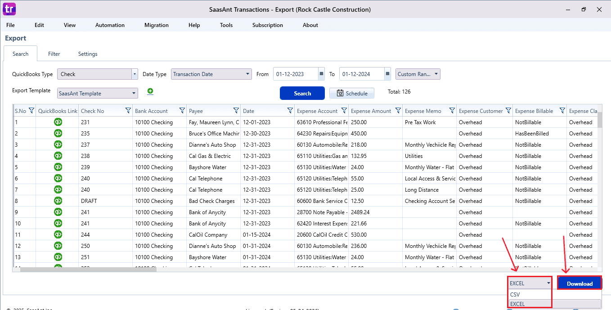Click filter icon on Expense Billable column
The width and height of the screenshot is (611, 310).
pyautogui.click(x=562, y=111)
